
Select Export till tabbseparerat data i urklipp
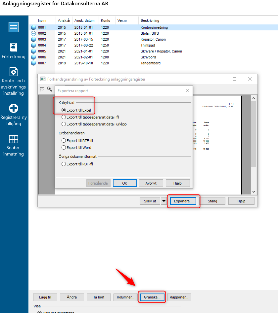[x=94, y=124]
